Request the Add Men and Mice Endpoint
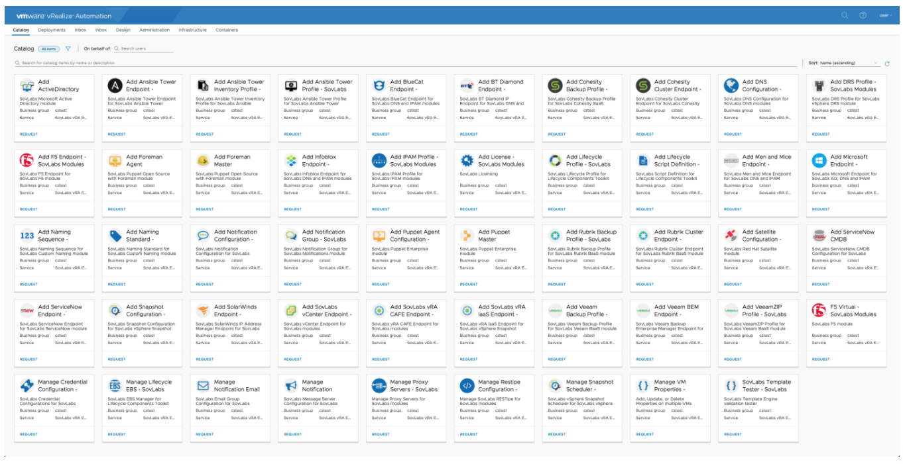This screenshot has height=464, width=903. [733, 209]
